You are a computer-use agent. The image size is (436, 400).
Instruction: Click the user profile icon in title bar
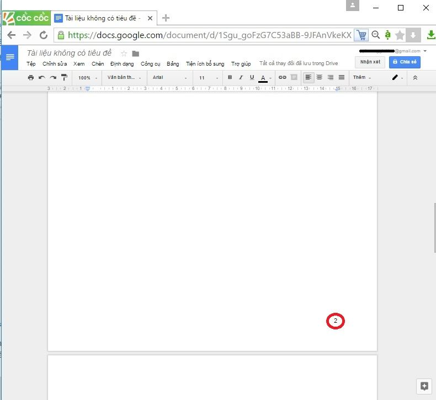pos(352,6)
